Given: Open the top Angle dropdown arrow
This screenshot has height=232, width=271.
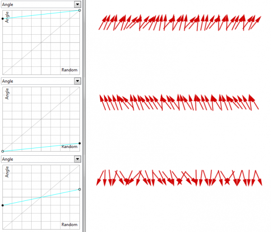Looking at the screenshot, I should coord(77,5).
